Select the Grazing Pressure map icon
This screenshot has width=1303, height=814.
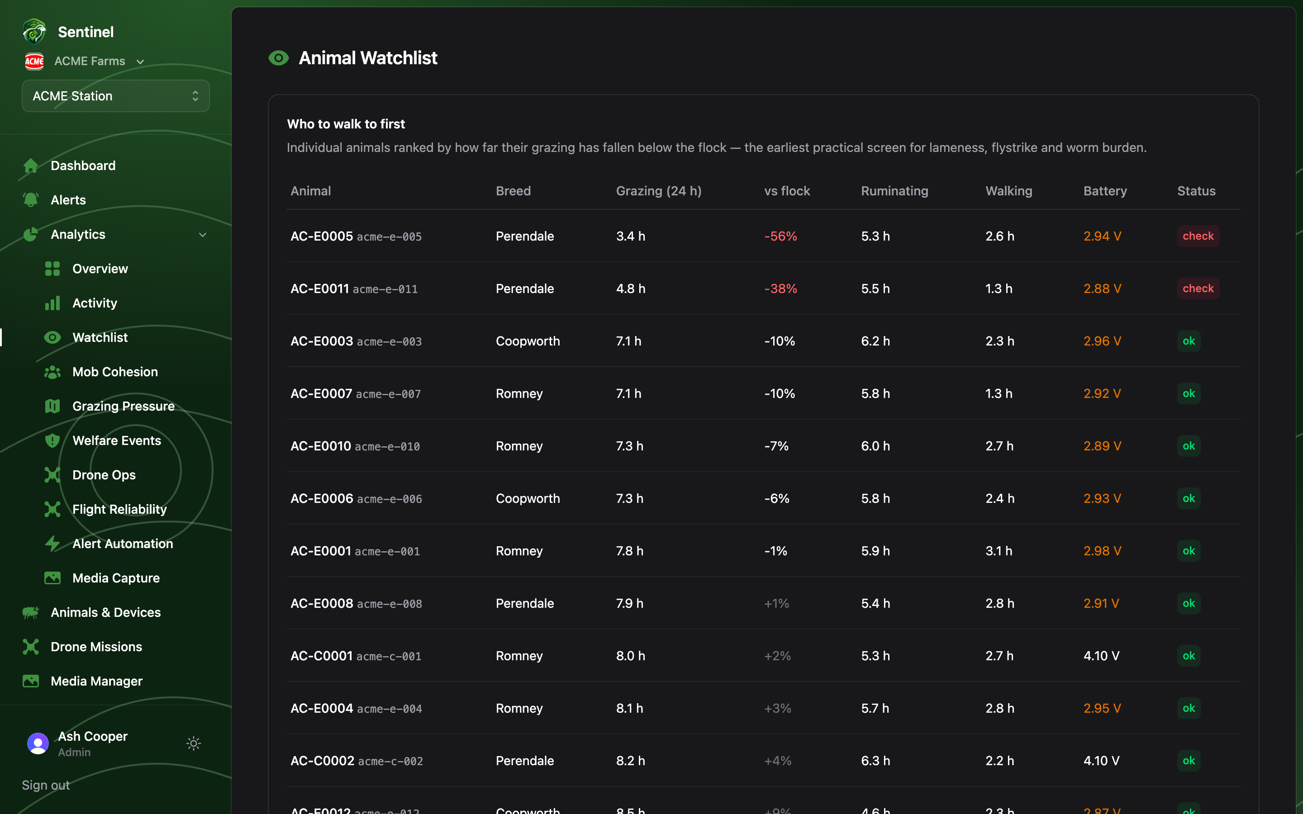click(x=52, y=406)
